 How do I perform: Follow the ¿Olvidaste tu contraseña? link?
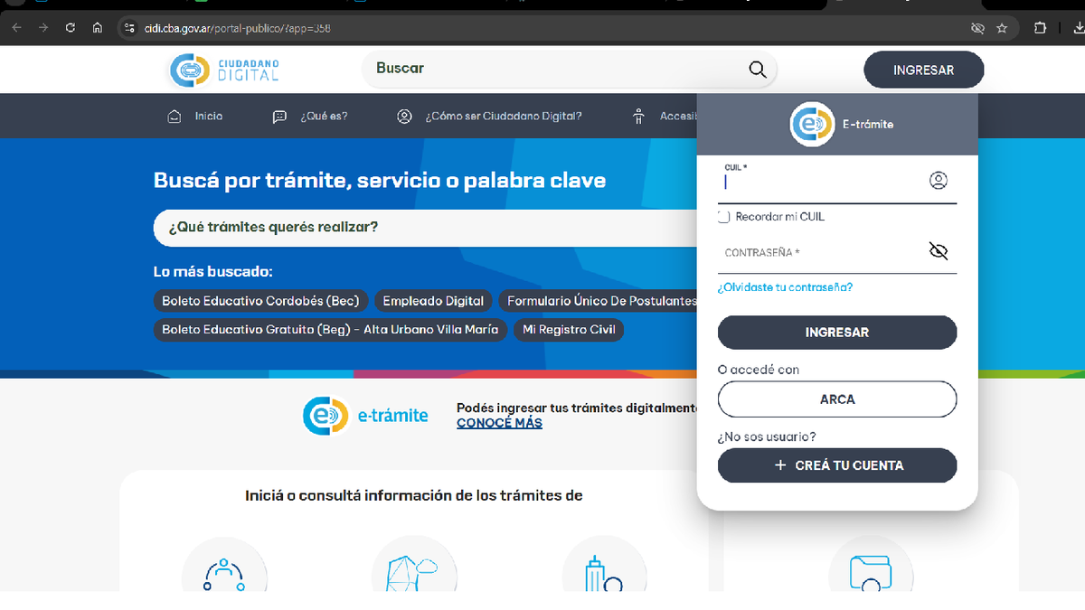pyautogui.click(x=785, y=287)
